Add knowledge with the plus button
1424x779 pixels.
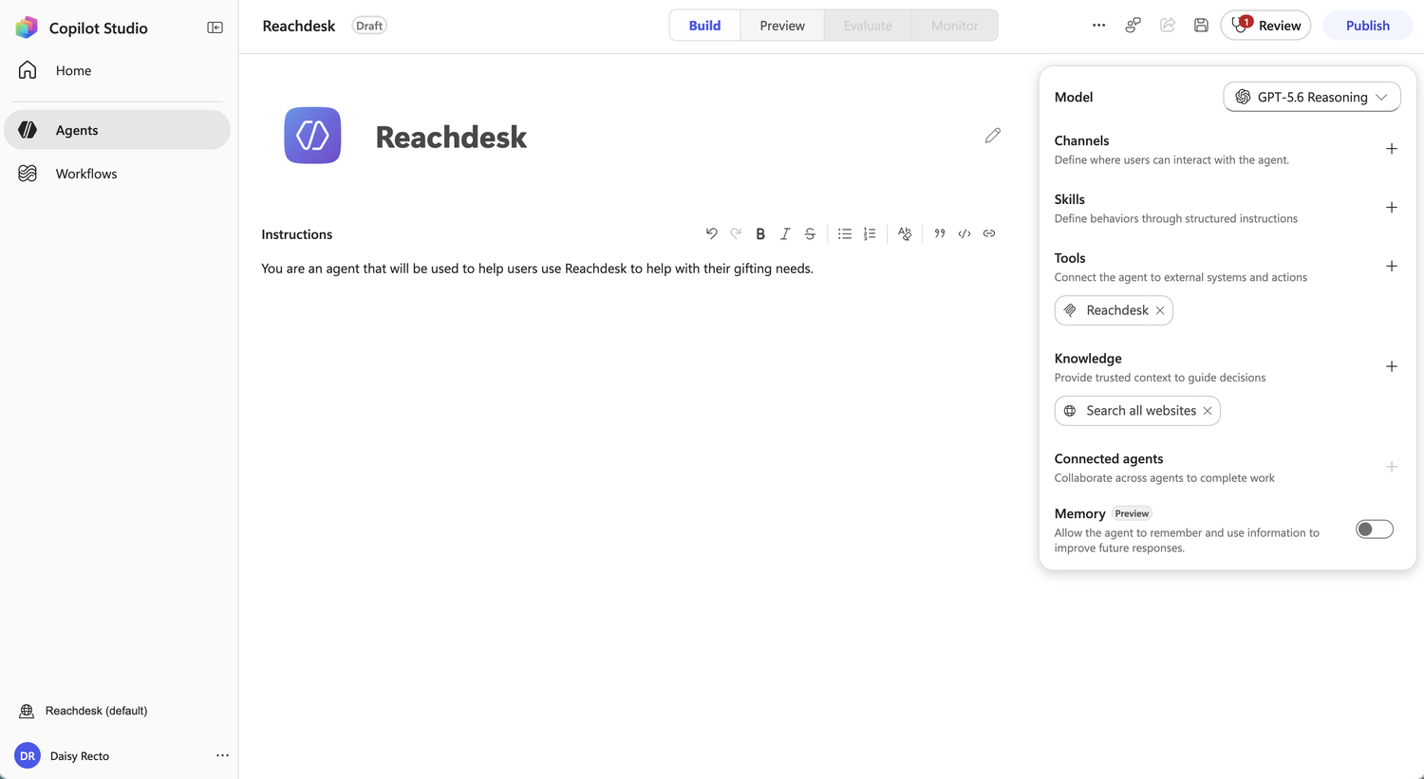pyautogui.click(x=1392, y=366)
